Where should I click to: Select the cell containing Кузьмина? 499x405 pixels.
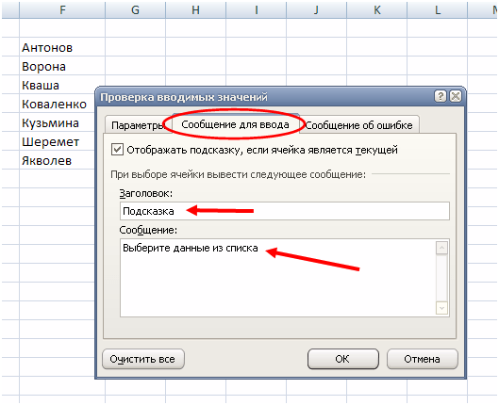[x=58, y=122]
